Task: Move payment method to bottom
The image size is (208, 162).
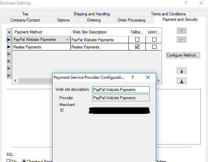Action: point(182,81)
